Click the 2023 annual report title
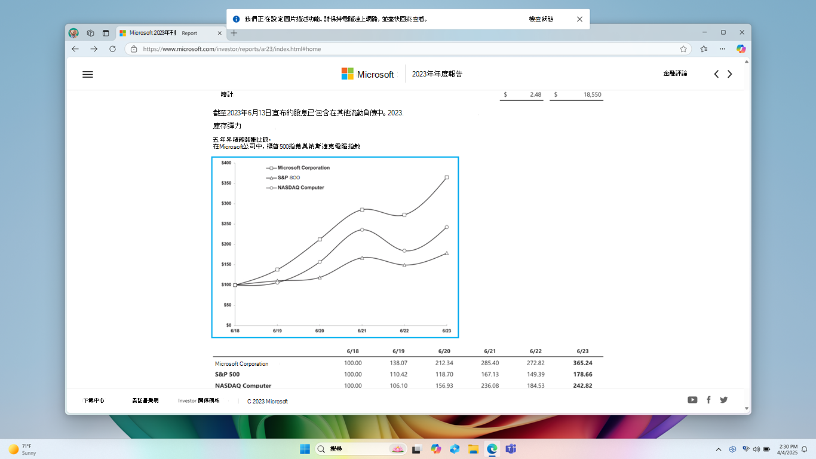The height and width of the screenshot is (459, 816). pos(437,74)
